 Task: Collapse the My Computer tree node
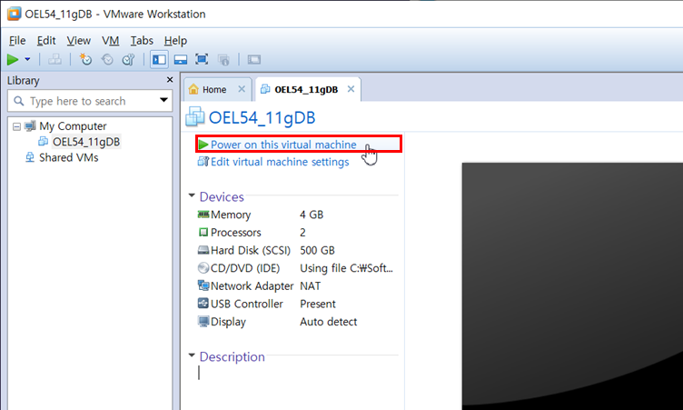(x=16, y=126)
